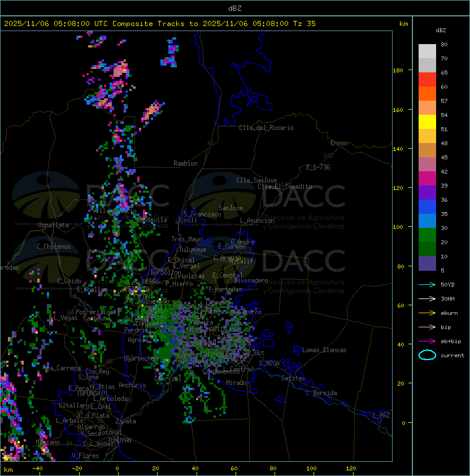Click the 'Divisadero' place label
The image size is (470, 476).
[251, 280]
